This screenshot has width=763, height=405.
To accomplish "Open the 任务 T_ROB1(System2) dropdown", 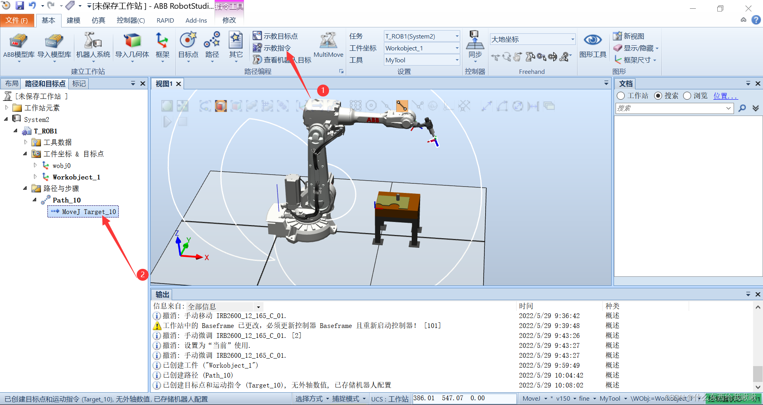I will coord(422,36).
